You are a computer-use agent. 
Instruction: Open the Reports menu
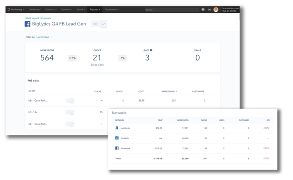(x=95, y=10)
